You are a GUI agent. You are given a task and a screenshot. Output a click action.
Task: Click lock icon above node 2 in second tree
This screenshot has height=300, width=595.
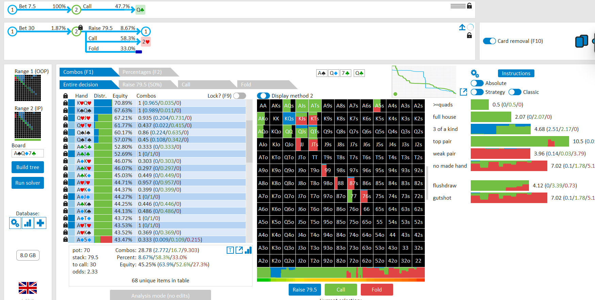click(80, 27)
